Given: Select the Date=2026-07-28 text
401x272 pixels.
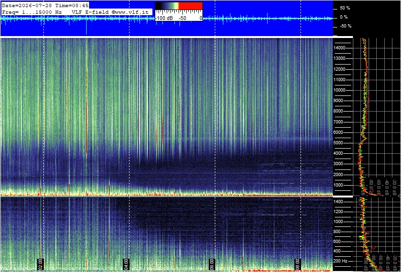Looking at the screenshot, I should (x=27, y=5).
